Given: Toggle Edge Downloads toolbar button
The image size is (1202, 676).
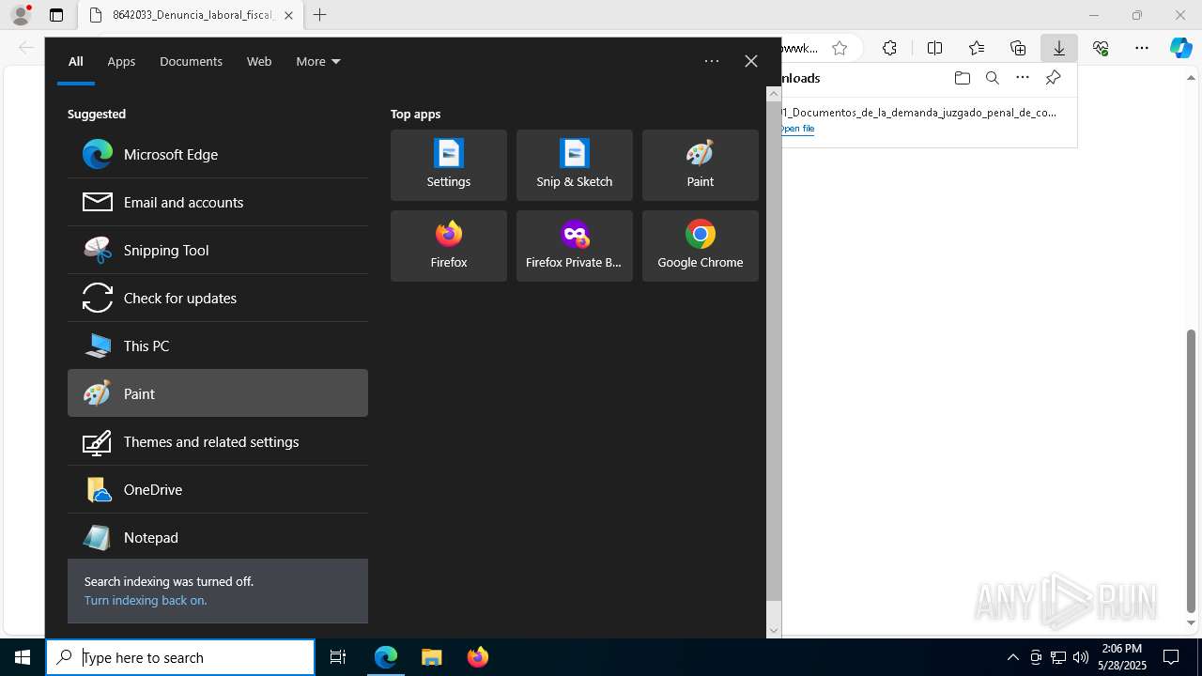Looking at the screenshot, I should pos(1059,48).
